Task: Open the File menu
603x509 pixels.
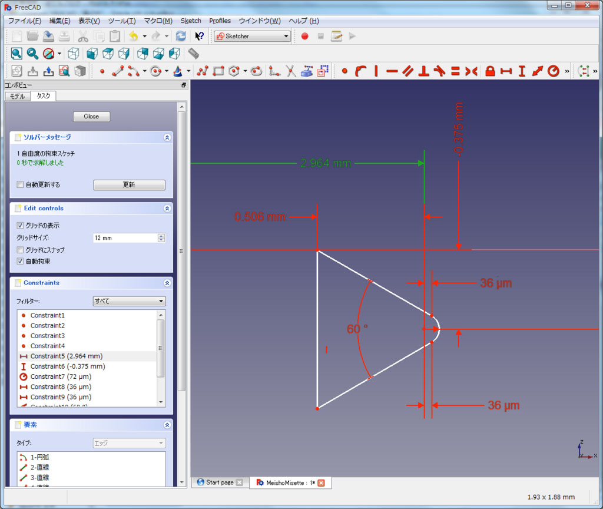Action: pos(25,21)
